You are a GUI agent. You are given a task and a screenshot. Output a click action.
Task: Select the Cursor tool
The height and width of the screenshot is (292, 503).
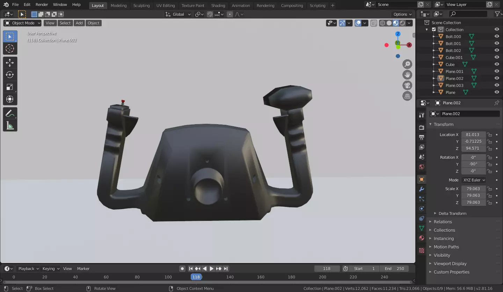coord(10,48)
